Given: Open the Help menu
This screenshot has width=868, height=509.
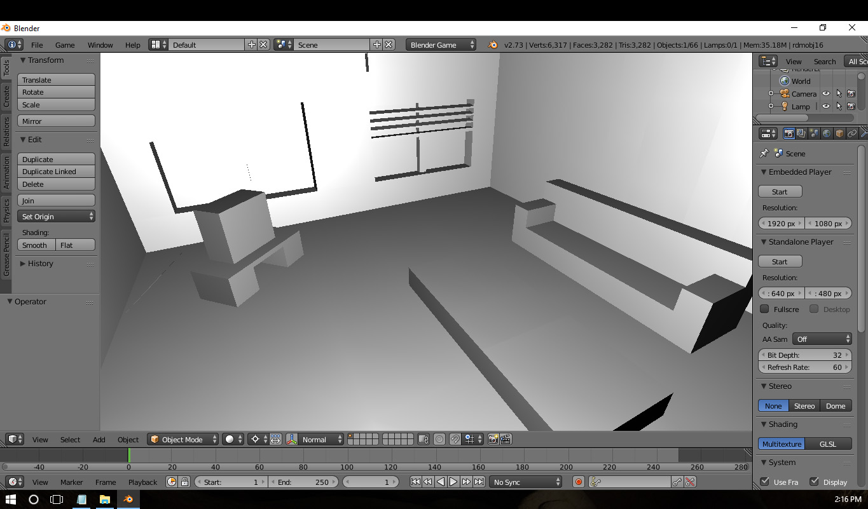Looking at the screenshot, I should (x=132, y=44).
